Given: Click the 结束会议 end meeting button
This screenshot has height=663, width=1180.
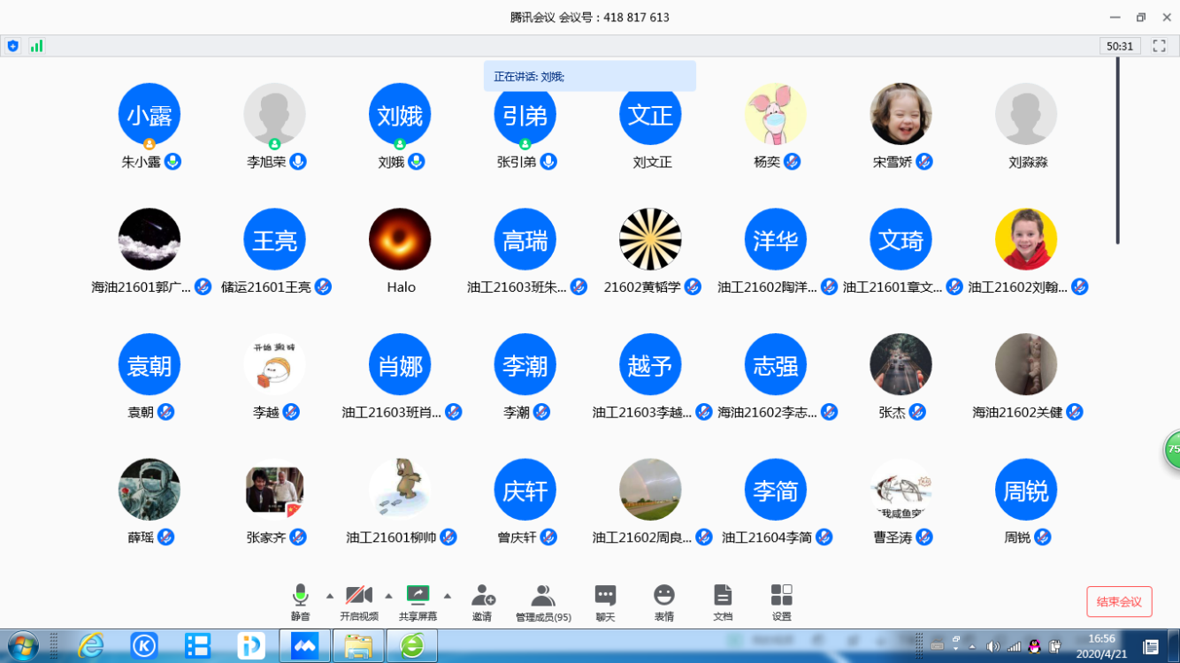Looking at the screenshot, I should click(1119, 602).
